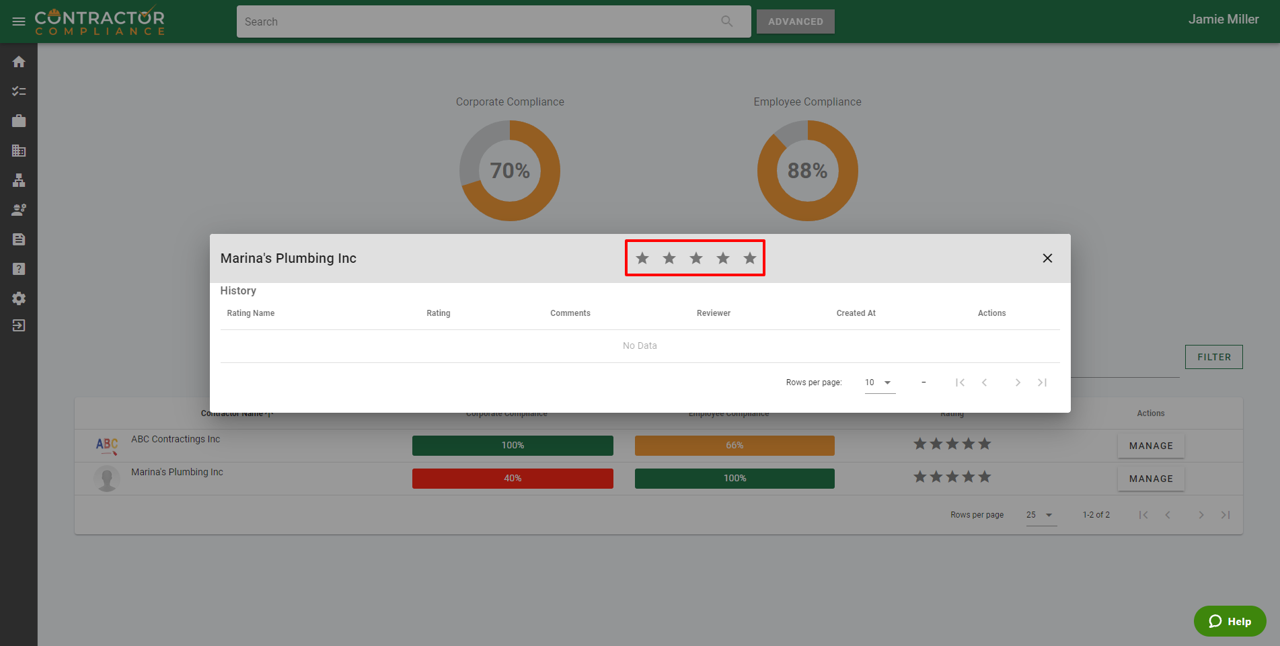This screenshot has width=1280, height=646.
Task: Open the document reports sidebar icon
Action: [19, 239]
